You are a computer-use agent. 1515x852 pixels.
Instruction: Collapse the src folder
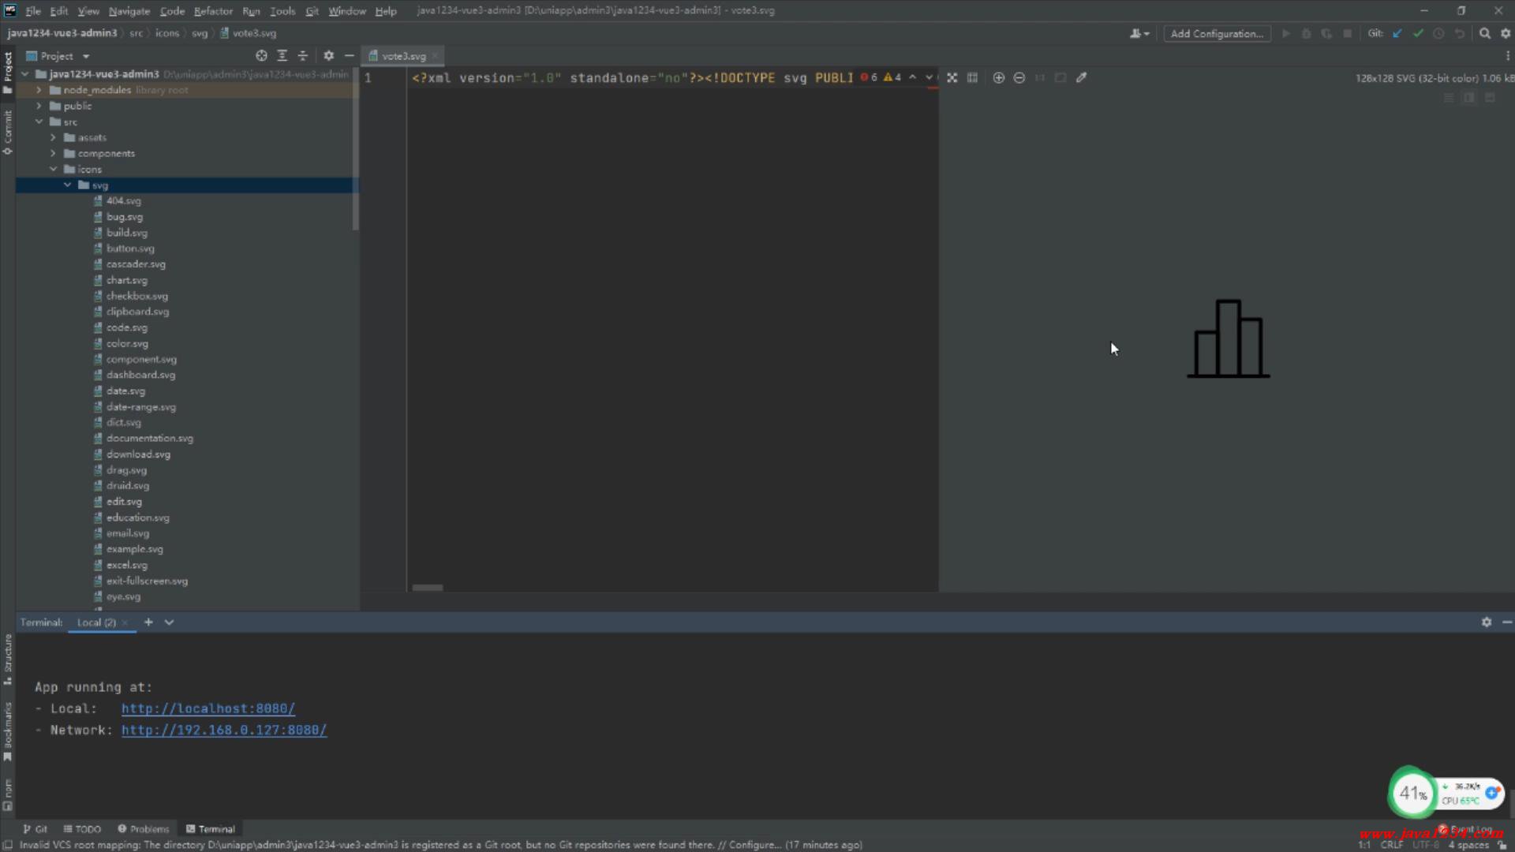click(39, 121)
